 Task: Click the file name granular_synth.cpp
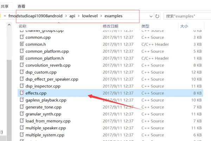click(43, 114)
